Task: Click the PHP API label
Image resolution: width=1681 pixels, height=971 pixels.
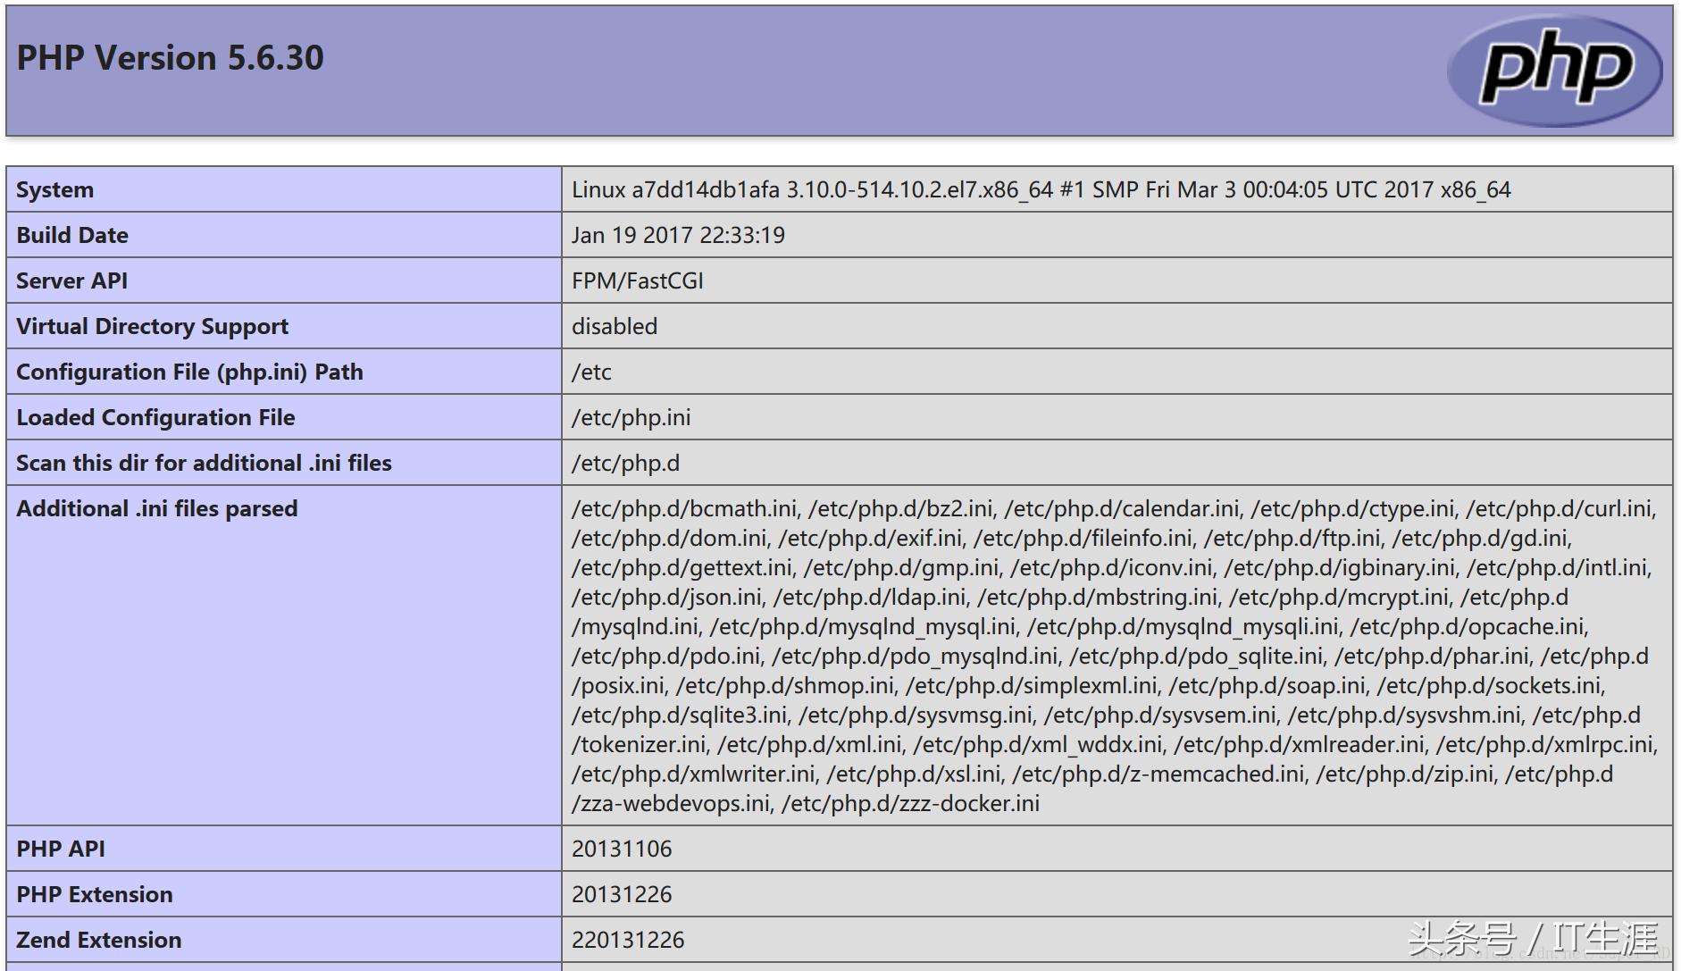Action: (61, 849)
